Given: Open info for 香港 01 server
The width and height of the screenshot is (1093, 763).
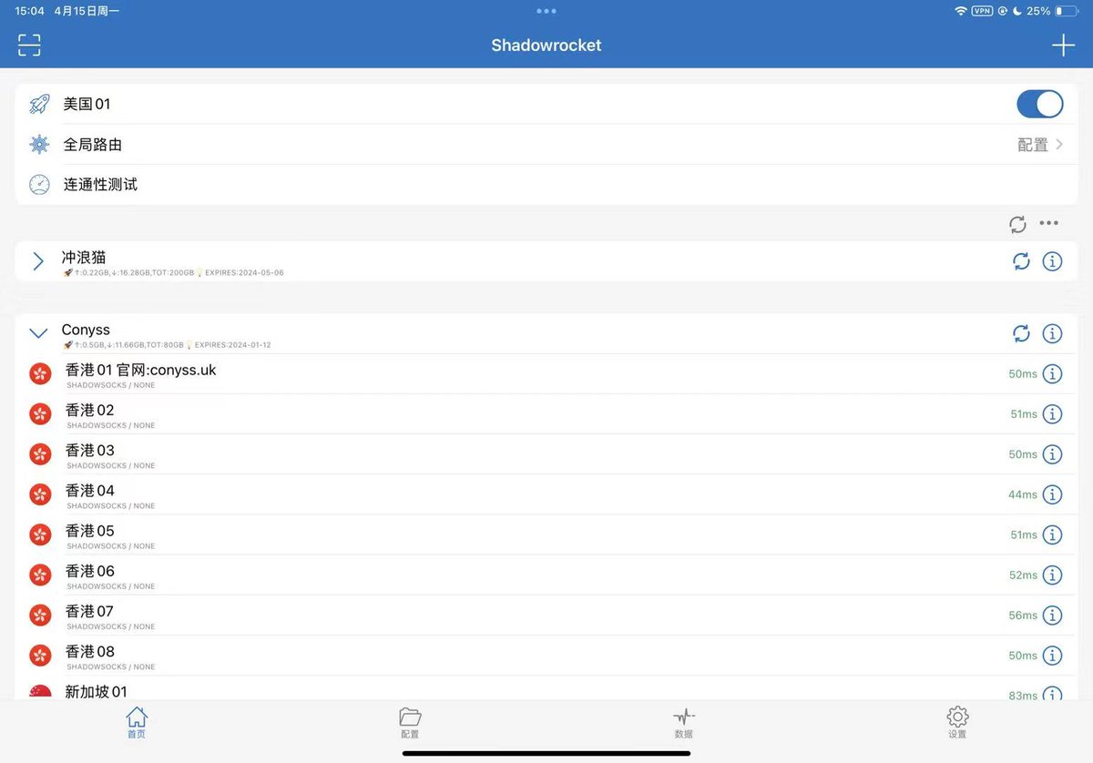Looking at the screenshot, I should coord(1052,374).
